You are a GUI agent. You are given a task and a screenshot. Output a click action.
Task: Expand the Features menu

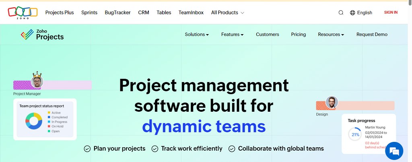232,35
